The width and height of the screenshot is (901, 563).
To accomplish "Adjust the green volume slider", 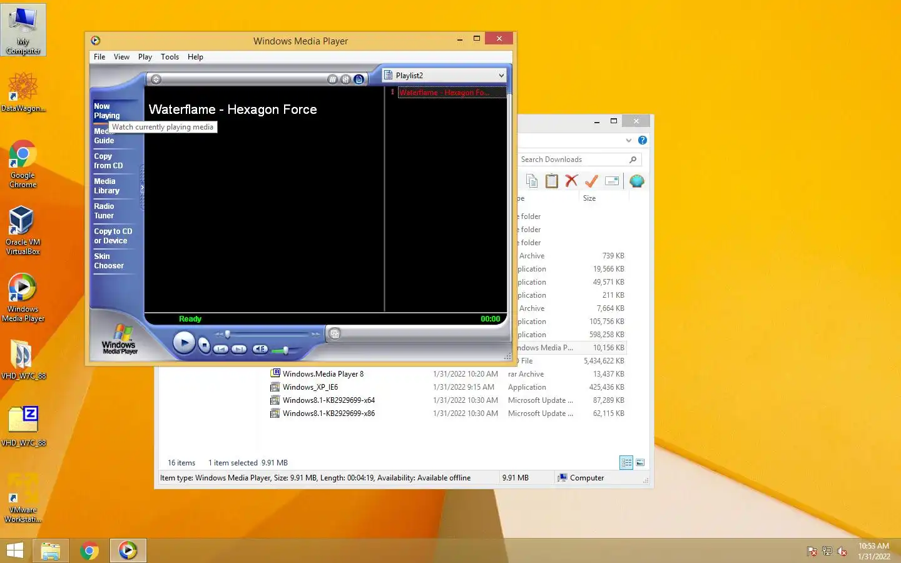I will pos(285,350).
